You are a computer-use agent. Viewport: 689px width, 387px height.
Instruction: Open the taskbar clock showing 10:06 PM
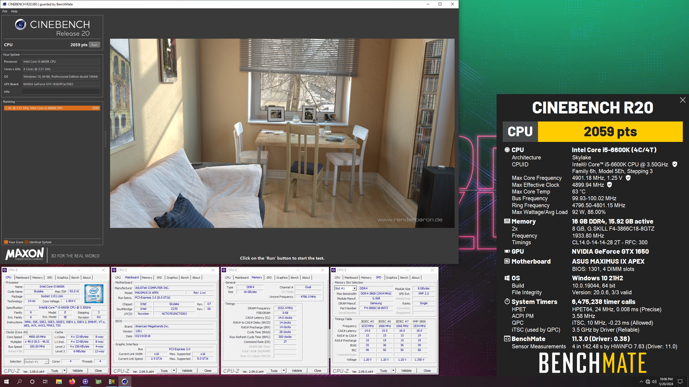(666, 381)
